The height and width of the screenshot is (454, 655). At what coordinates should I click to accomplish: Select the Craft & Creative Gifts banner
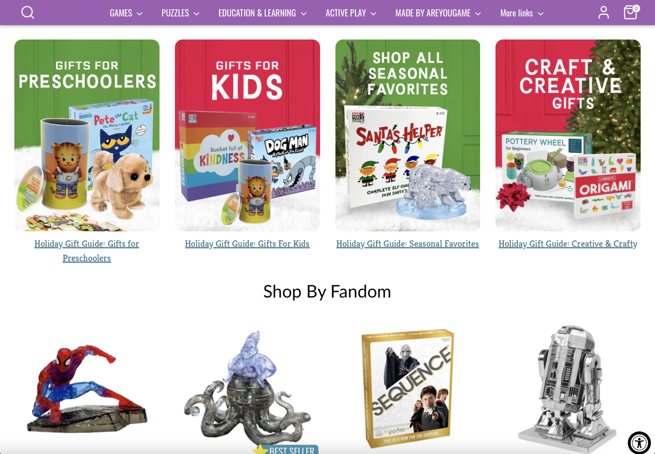568,135
